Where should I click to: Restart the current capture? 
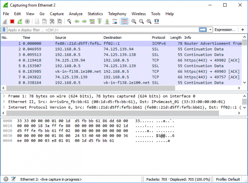tap(20, 21)
